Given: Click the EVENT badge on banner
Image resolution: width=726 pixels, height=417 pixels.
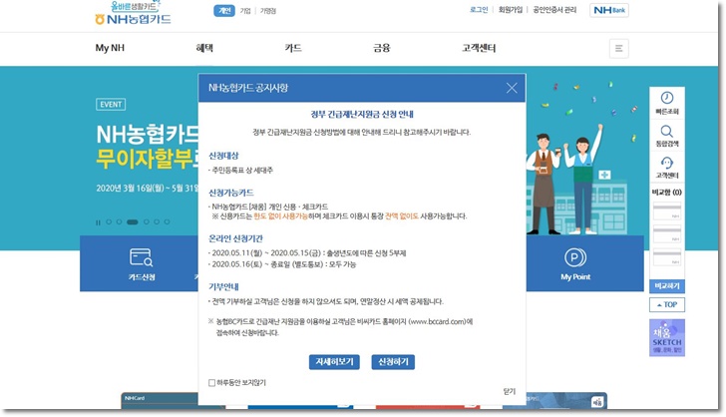Looking at the screenshot, I should [x=111, y=104].
